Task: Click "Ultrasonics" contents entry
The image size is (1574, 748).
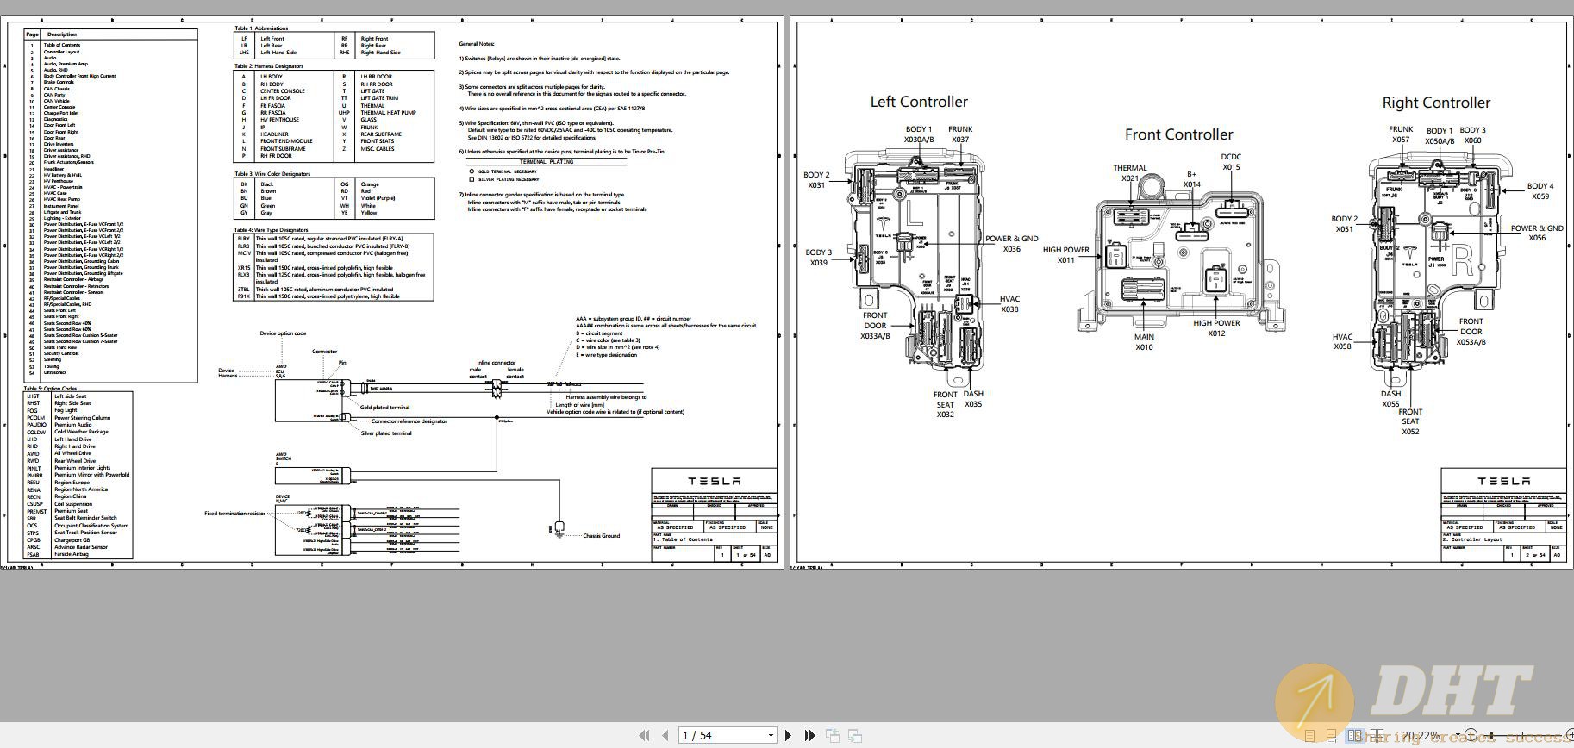Action: tap(54, 372)
